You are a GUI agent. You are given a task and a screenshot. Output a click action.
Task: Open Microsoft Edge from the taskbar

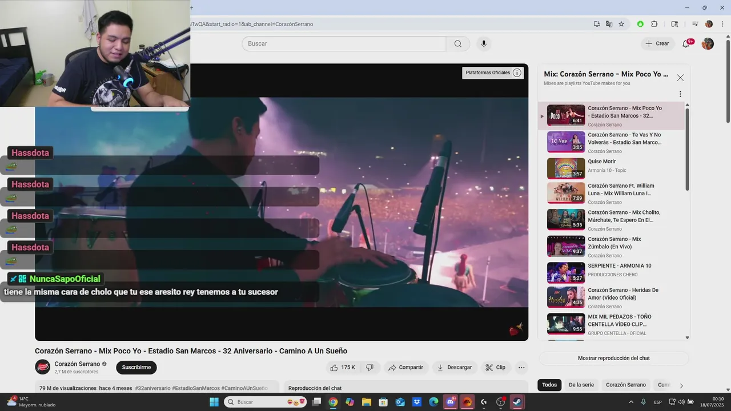coord(433,402)
